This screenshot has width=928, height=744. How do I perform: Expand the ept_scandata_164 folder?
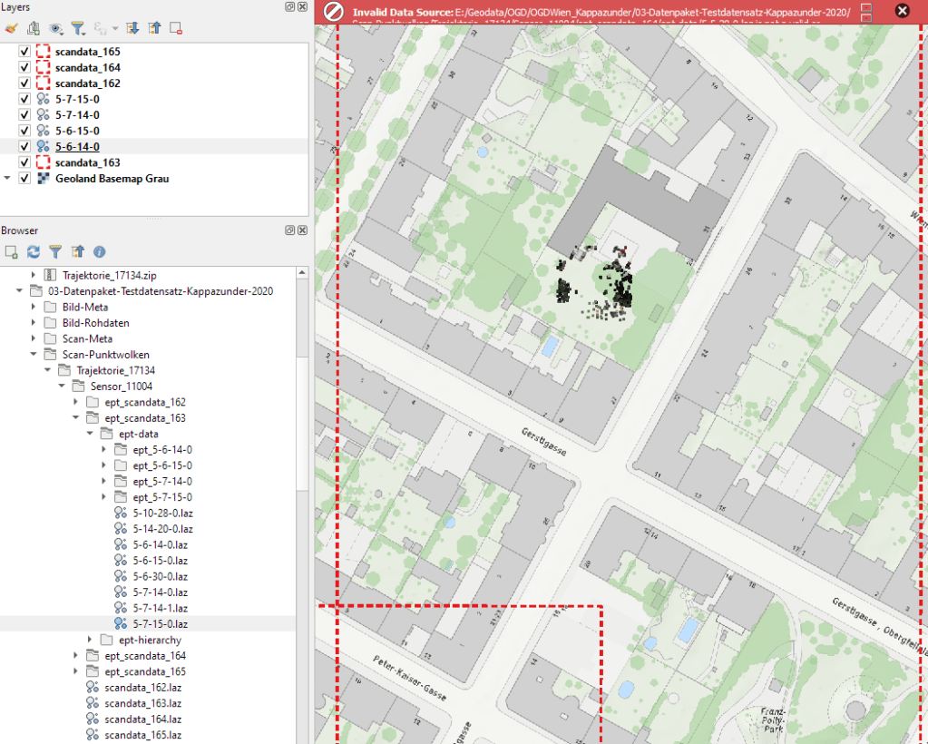[x=76, y=656]
